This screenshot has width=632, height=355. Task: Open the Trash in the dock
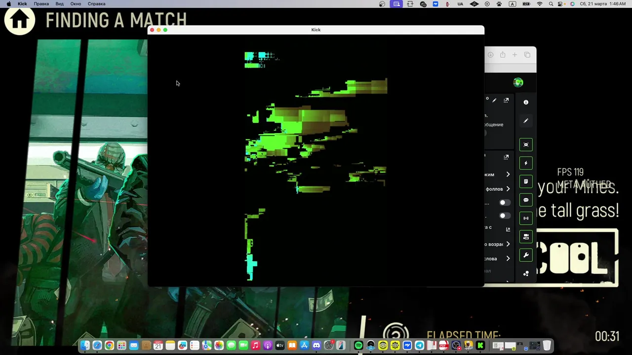(x=547, y=346)
